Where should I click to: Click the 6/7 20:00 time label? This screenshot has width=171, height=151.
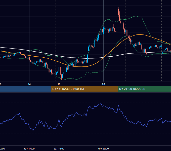104,148
